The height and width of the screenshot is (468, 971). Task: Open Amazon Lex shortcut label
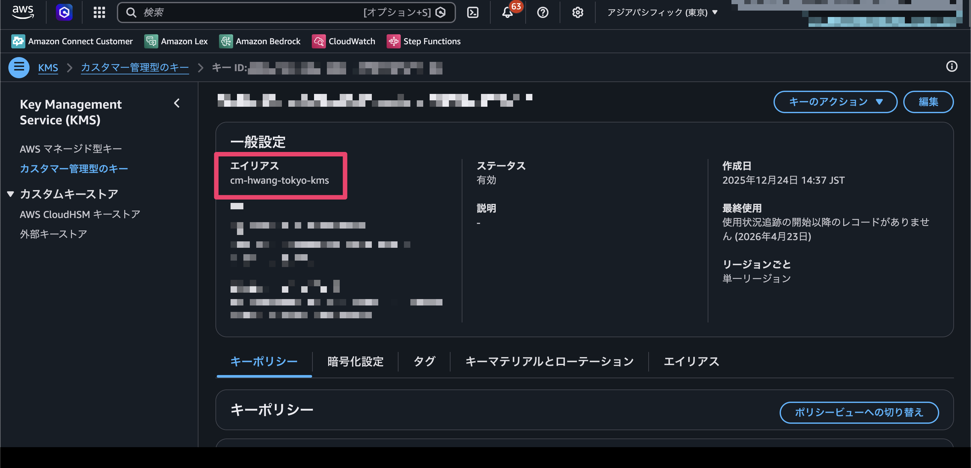(x=184, y=41)
